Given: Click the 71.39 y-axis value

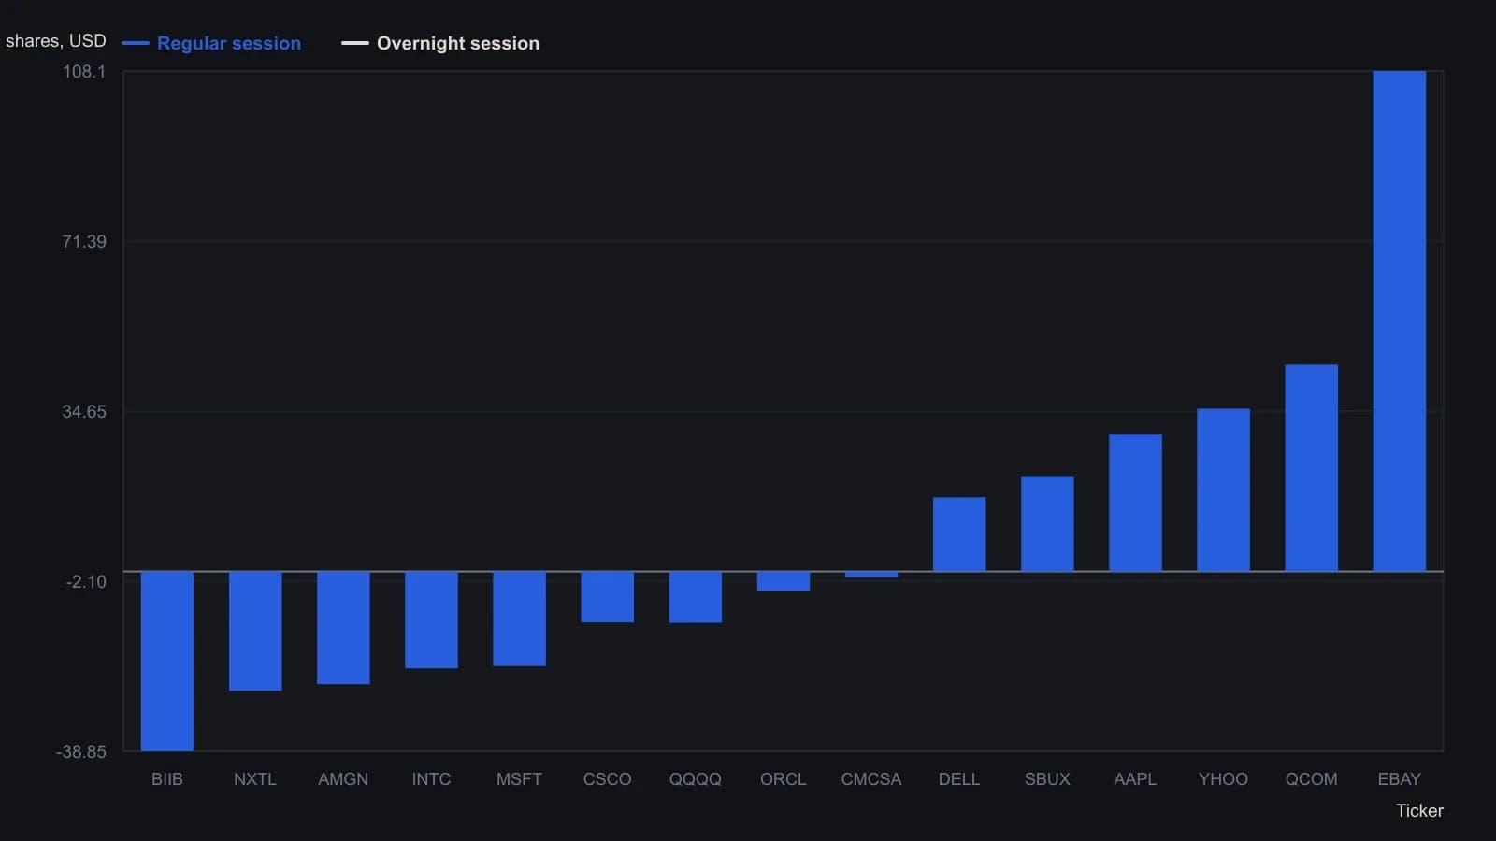Looking at the screenshot, I should tap(84, 242).
